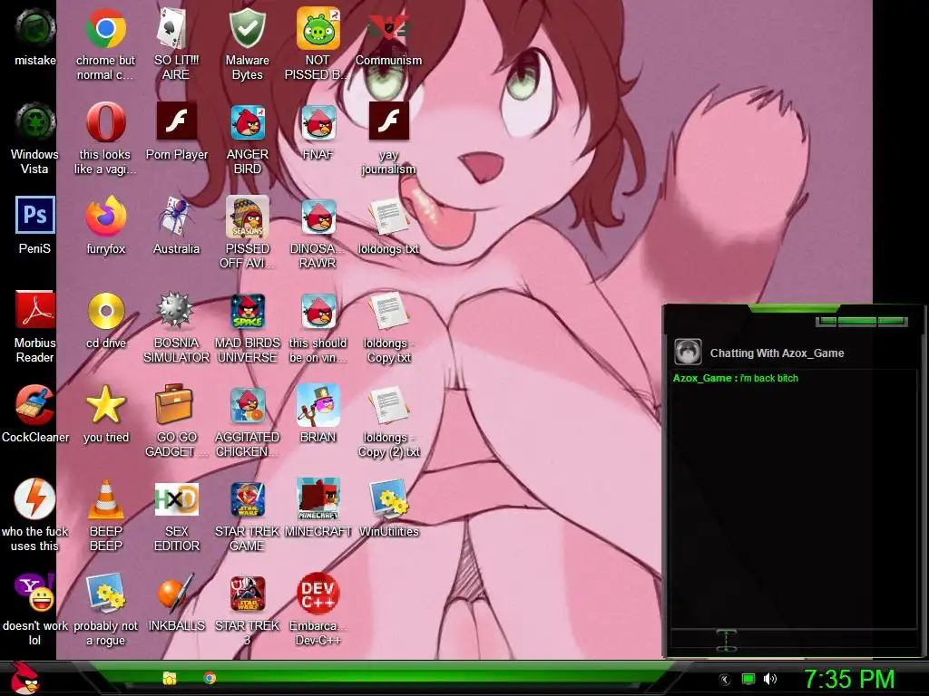Open the 'MAD BIRDS UNIVERSE' Space icon
929x696 pixels.
247,310
